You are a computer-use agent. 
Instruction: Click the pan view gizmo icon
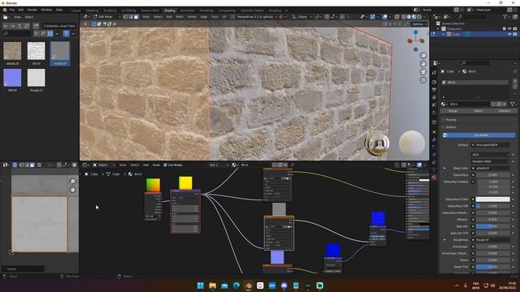click(423, 64)
